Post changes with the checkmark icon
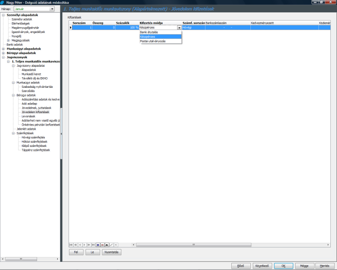This screenshot has width=337, height=270. [x=111, y=245]
